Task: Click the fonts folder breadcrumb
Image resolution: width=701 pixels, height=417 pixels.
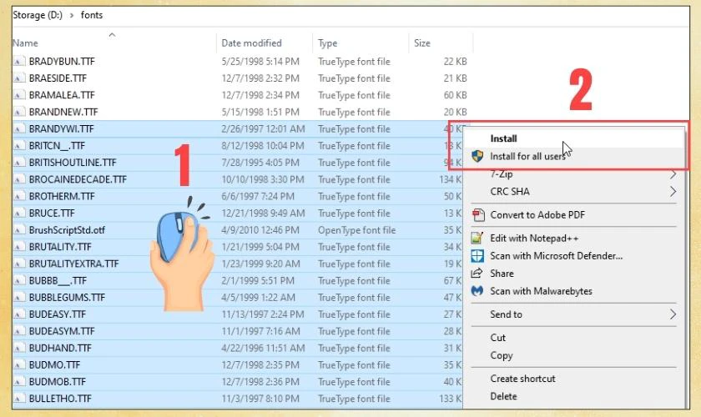Action: pos(92,15)
